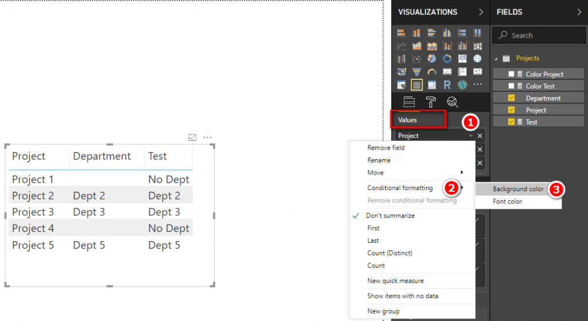Select the Table visualization

point(417,85)
